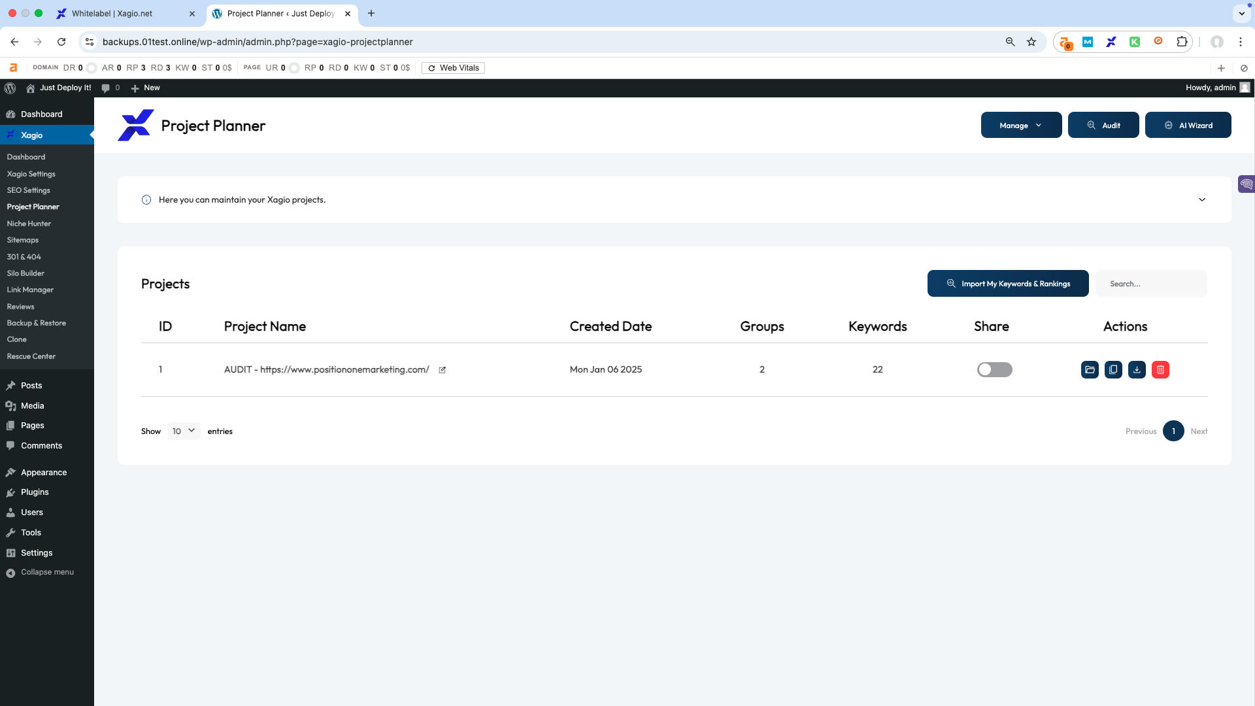Open the Show entries dropdown
Image resolution: width=1255 pixels, height=706 pixels.
184,431
